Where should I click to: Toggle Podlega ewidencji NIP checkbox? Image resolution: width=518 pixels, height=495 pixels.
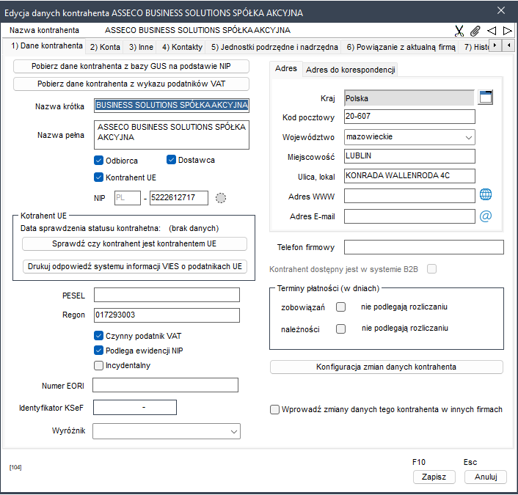pos(98,350)
